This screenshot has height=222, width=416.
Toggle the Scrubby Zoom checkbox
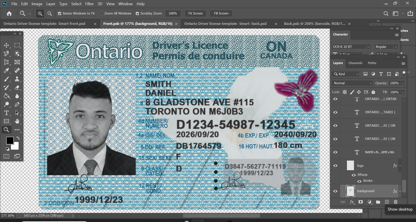coord(138,14)
